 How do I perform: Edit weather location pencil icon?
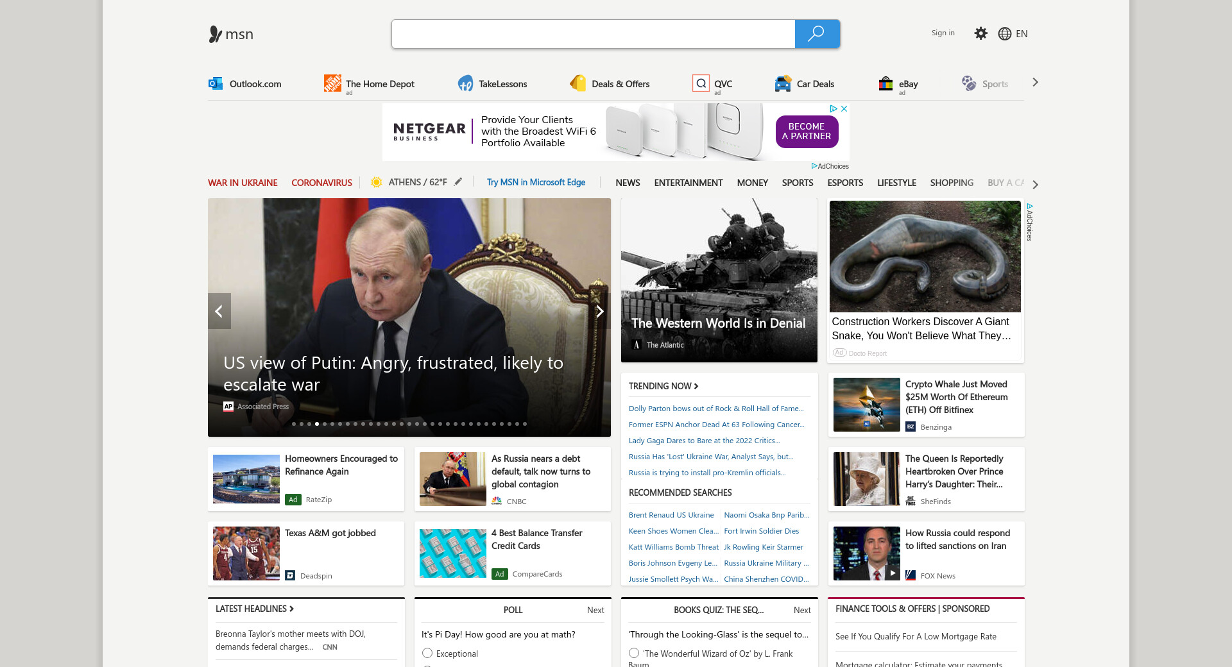click(x=458, y=182)
